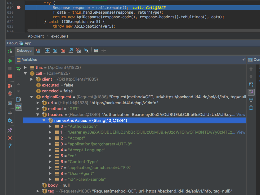The width and height of the screenshot is (260, 195).
Task: Open help with the question mark icon
Action: pyautogui.click(x=10, y=145)
